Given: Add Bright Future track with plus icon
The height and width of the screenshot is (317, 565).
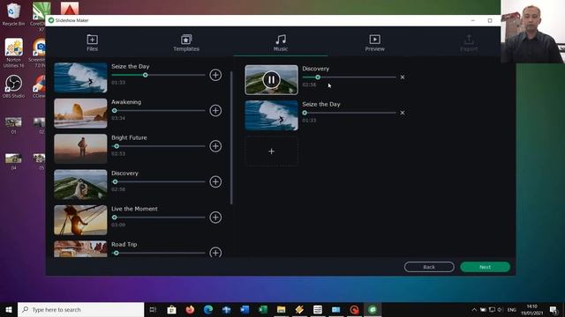Looking at the screenshot, I should point(215,146).
